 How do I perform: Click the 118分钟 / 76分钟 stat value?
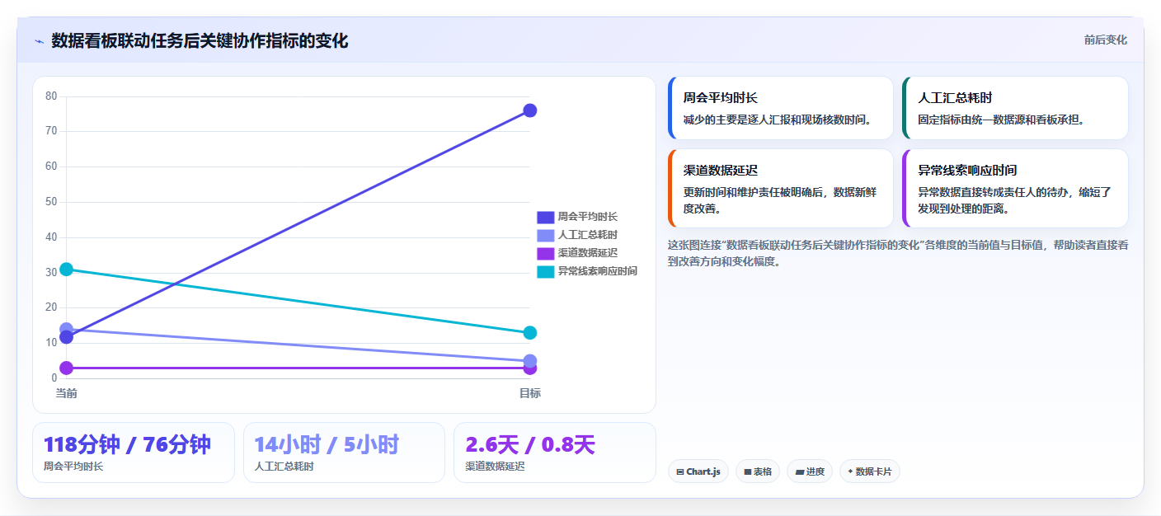tap(127, 444)
